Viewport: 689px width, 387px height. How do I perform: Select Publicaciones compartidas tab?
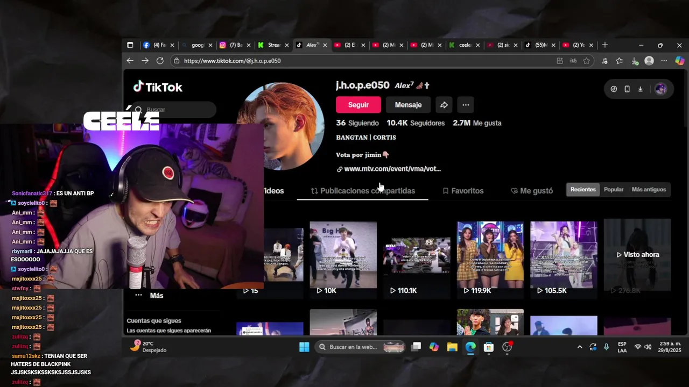363,191
